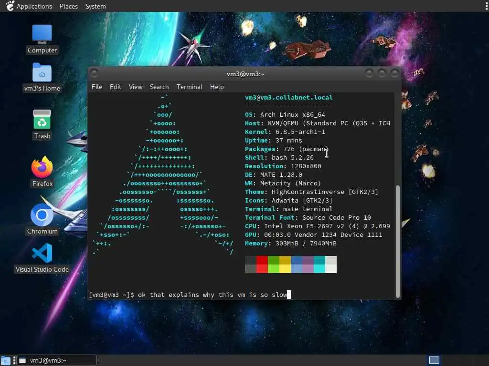Open Visual Studio Code desktop icon
Screen dimensions: 489x366
coord(42,258)
